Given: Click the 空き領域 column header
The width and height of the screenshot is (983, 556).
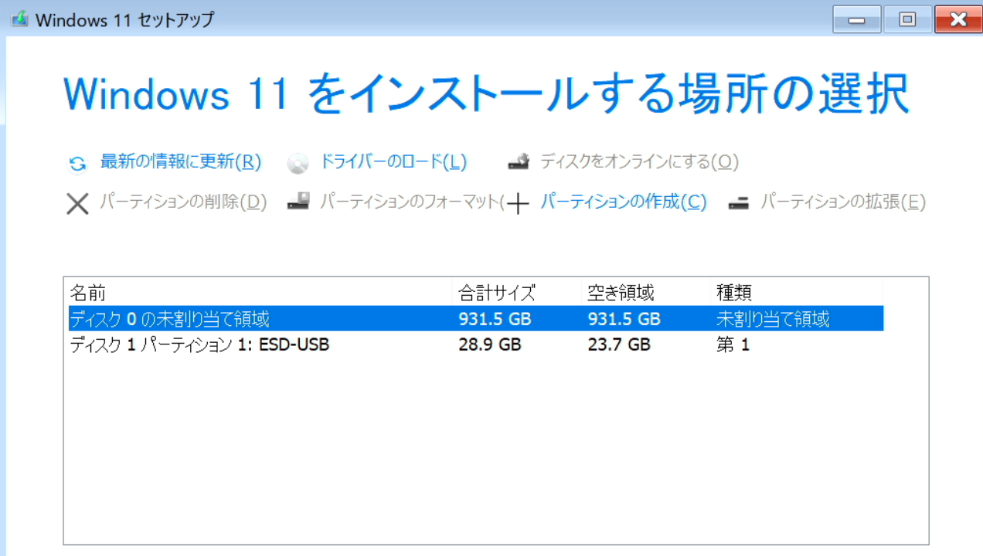Looking at the screenshot, I should [645, 293].
